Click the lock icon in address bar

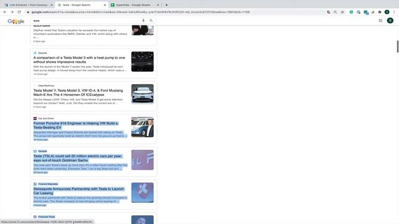(28, 12)
